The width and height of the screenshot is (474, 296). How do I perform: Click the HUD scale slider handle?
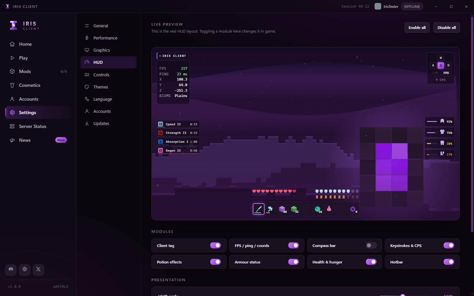[403, 295]
